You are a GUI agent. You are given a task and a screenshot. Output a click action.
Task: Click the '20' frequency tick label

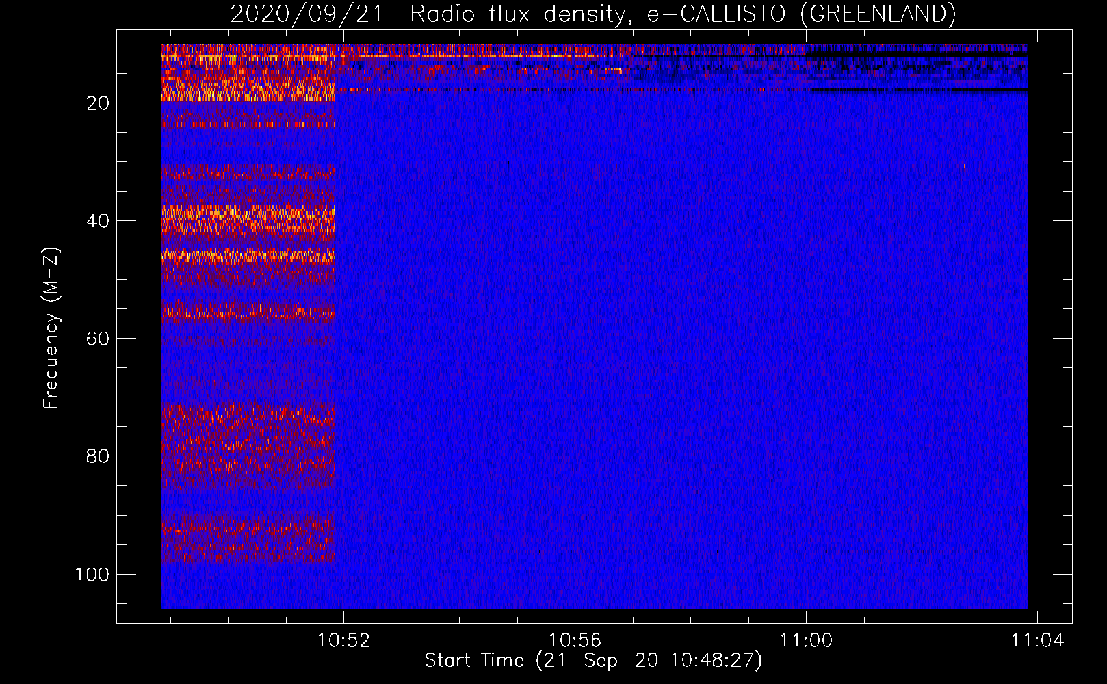tap(98, 103)
